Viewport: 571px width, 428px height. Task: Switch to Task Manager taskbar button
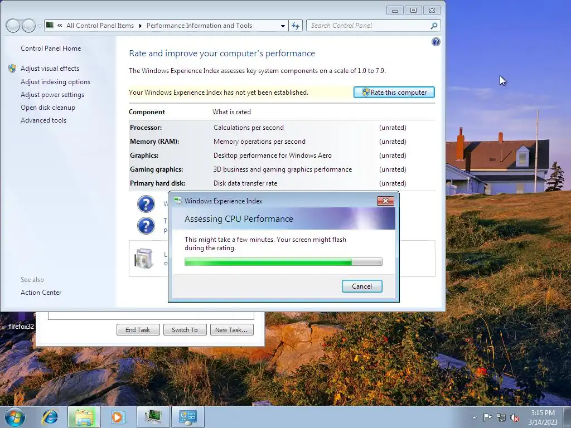[x=153, y=417]
